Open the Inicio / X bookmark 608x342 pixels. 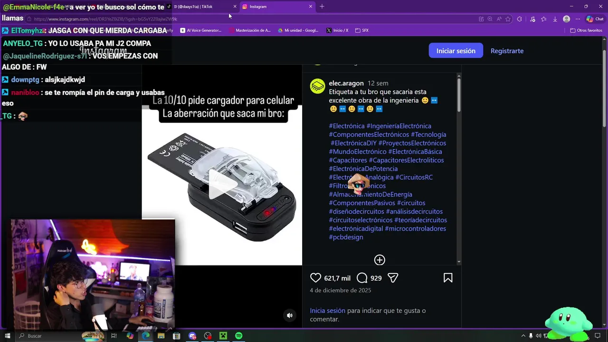coord(337,30)
